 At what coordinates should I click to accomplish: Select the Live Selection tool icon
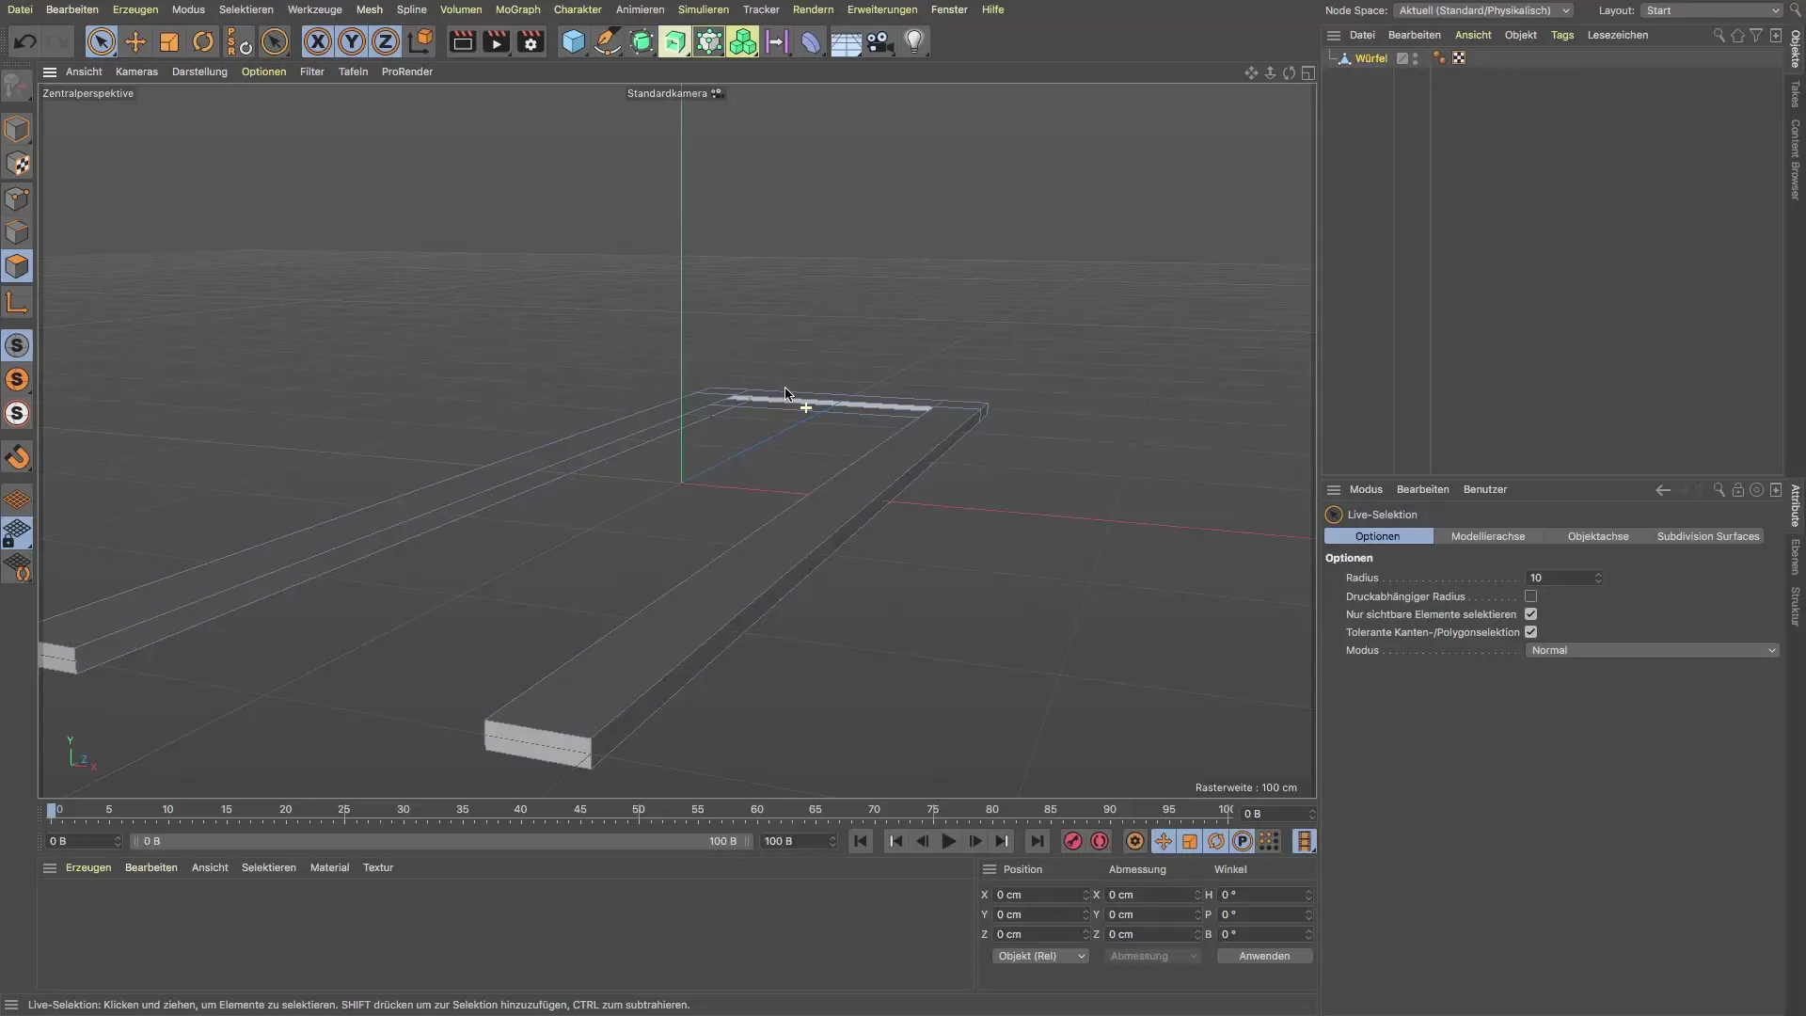coord(101,41)
